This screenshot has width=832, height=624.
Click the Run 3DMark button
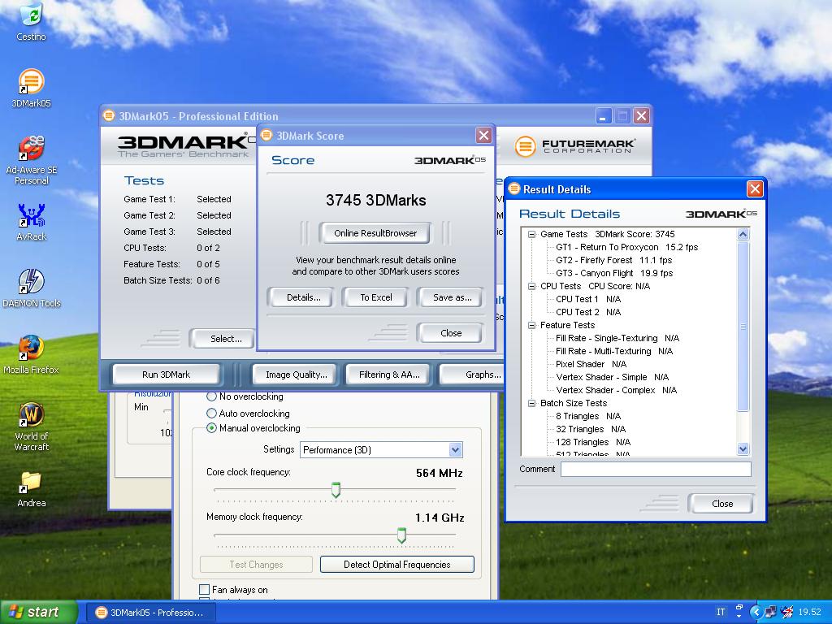166,375
